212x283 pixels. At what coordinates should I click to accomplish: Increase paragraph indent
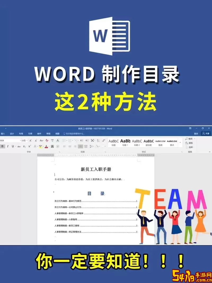coord(87,141)
